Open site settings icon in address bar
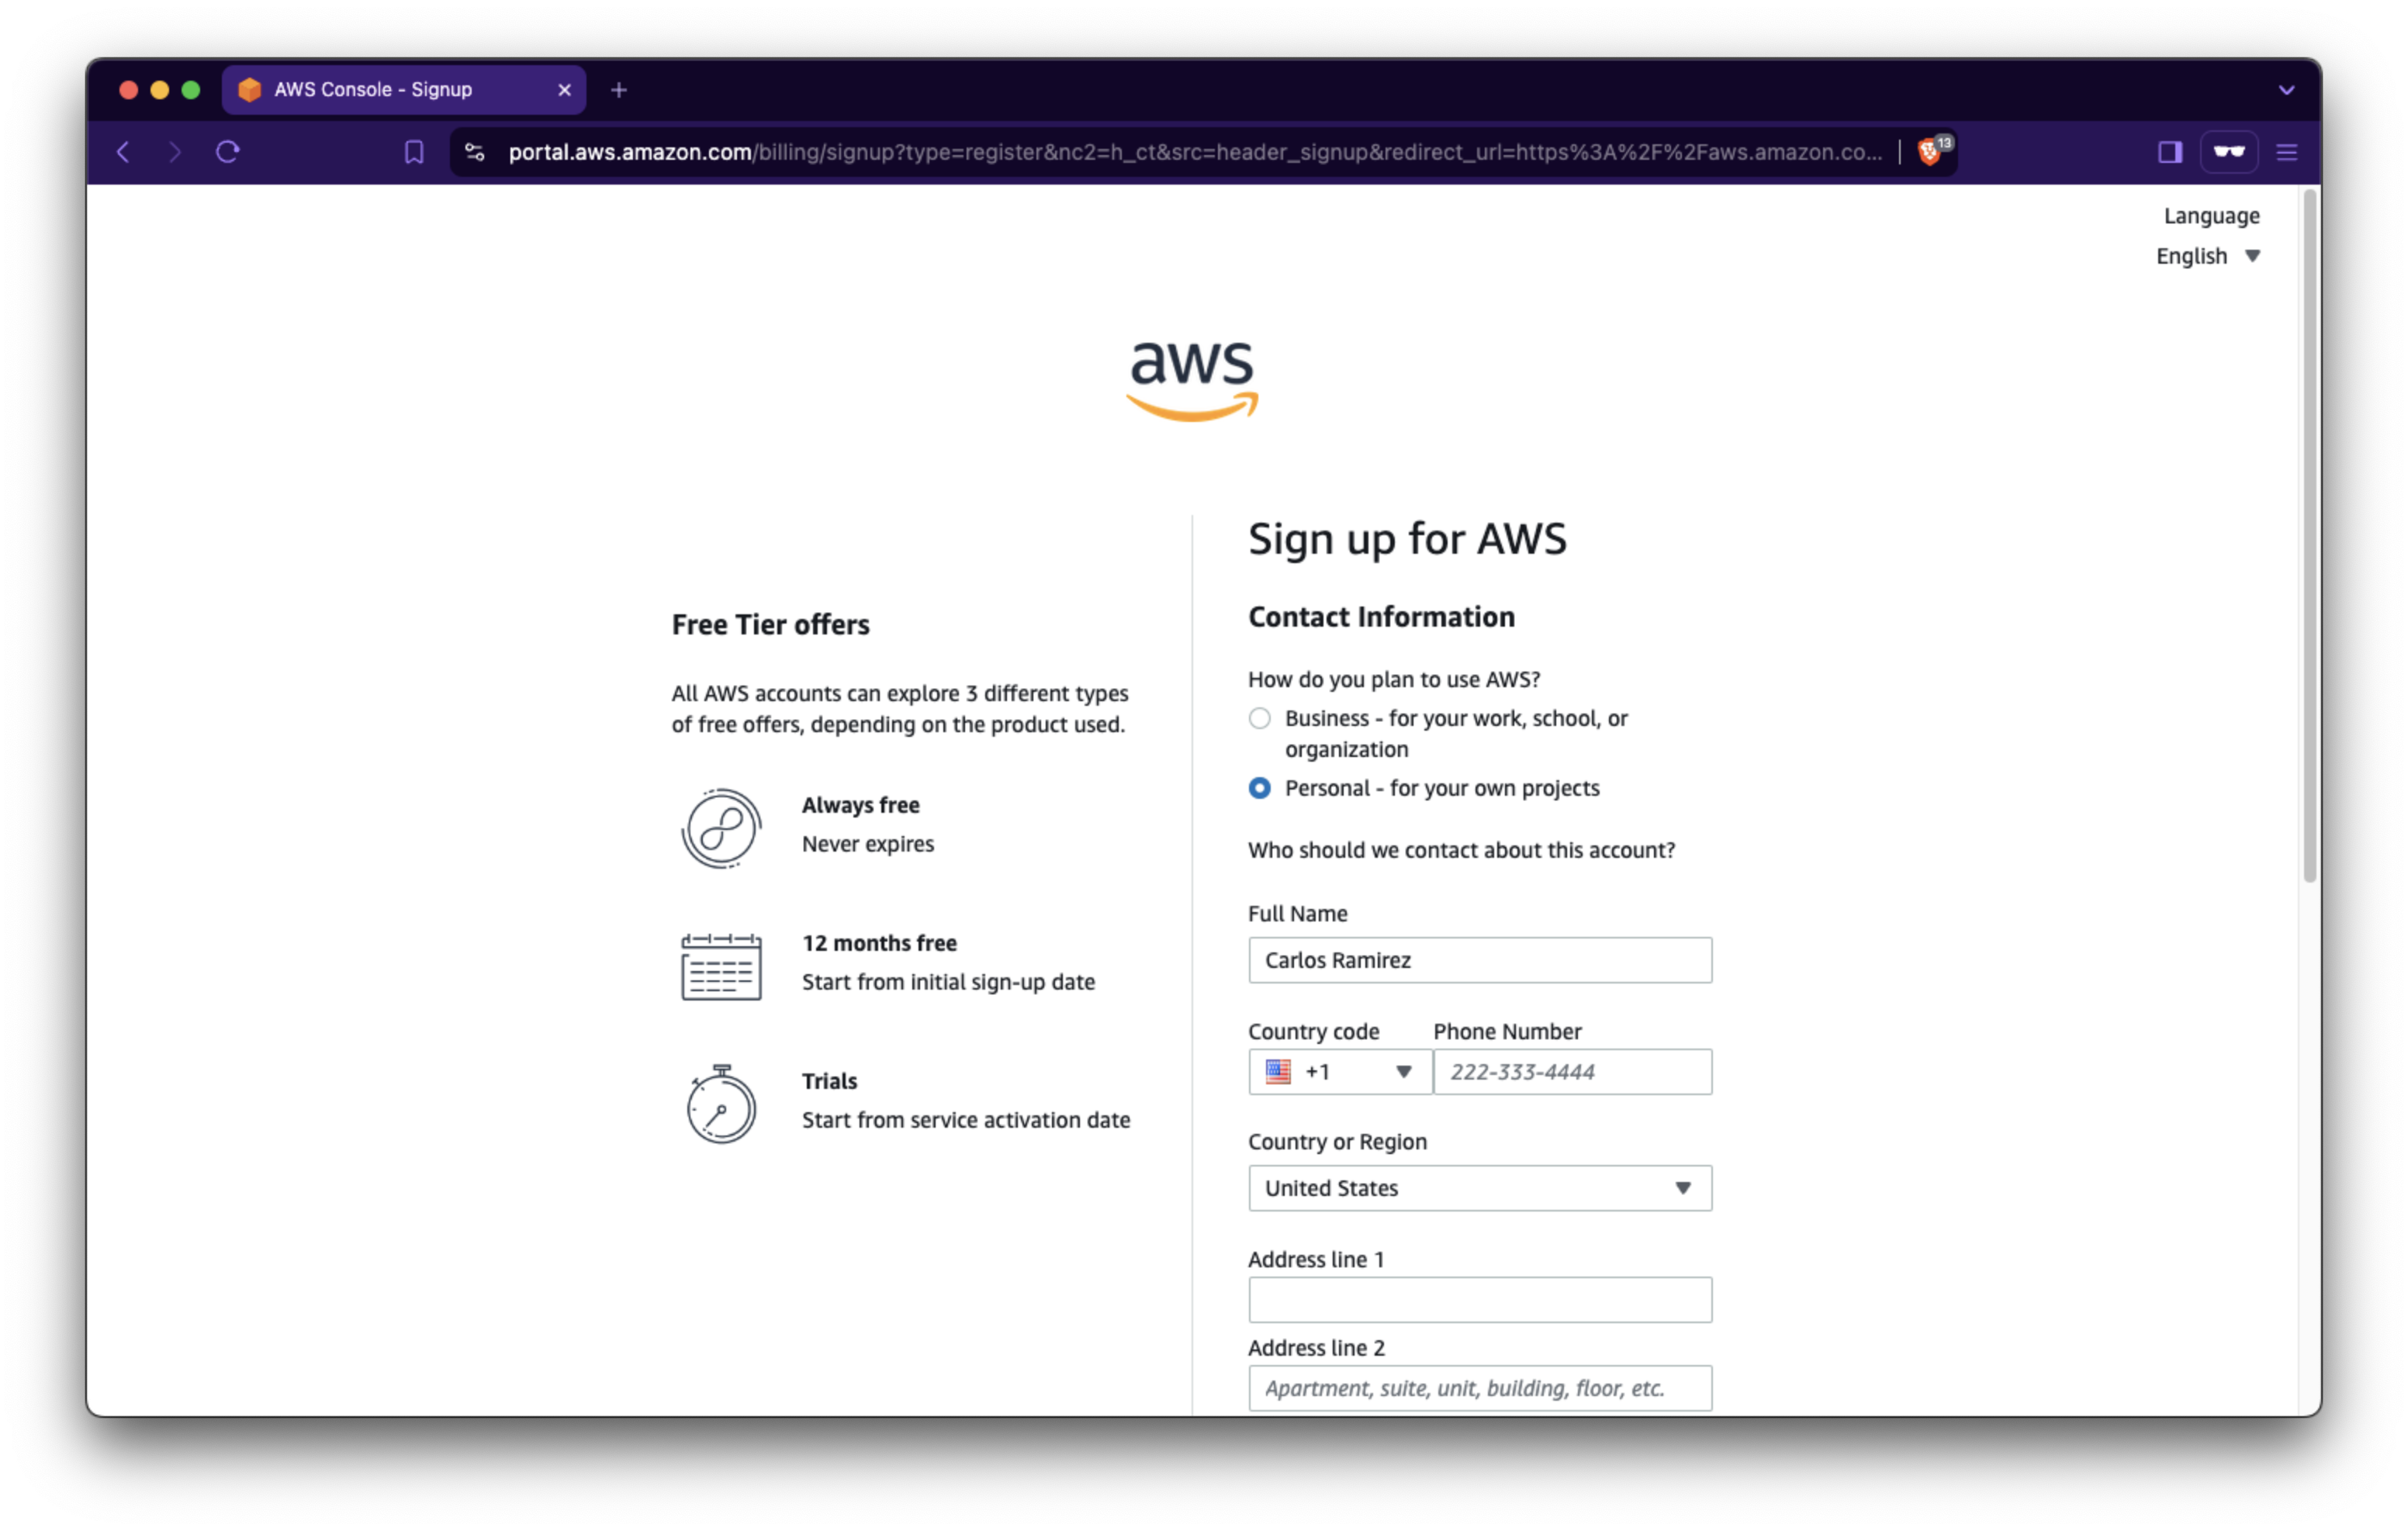 click(475, 152)
